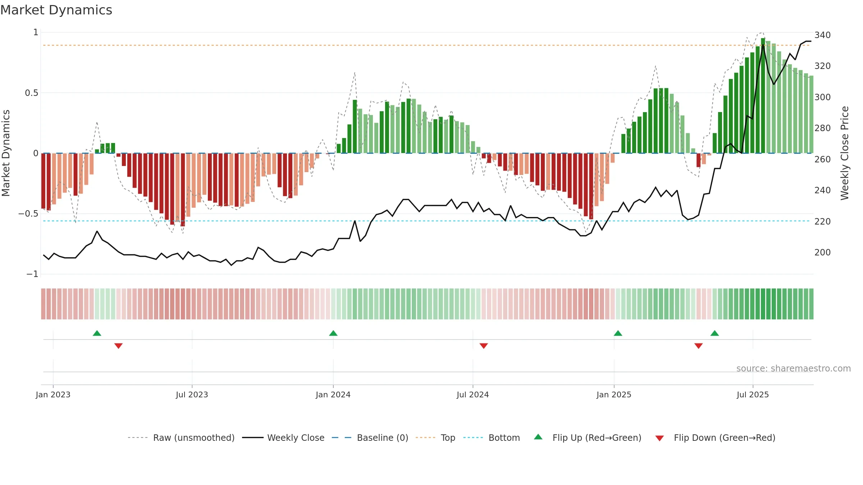The height and width of the screenshot is (485, 863).
Task: Click the pale red heatmap segment just before Jan 2024
Action: [328, 304]
